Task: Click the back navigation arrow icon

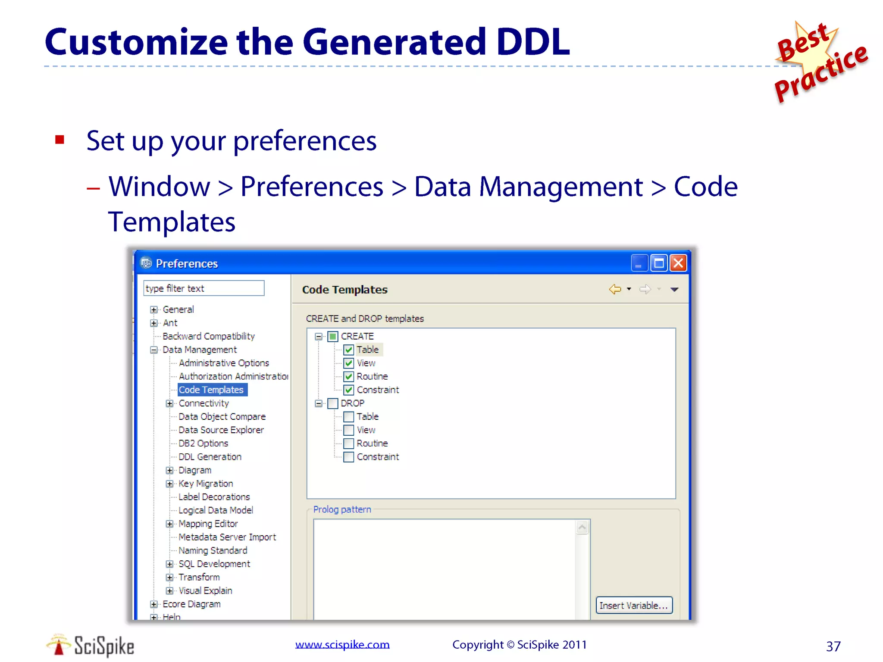Action: coord(615,289)
